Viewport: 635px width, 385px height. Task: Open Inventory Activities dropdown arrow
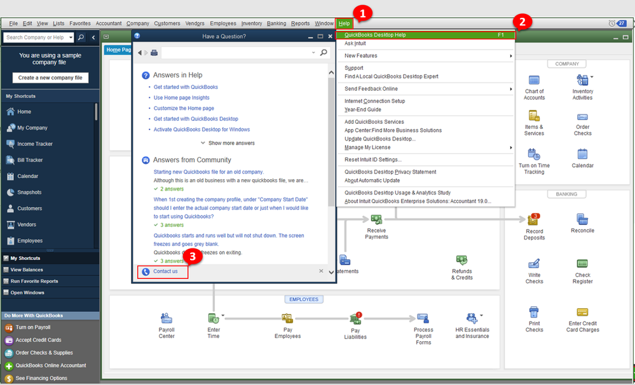592,76
